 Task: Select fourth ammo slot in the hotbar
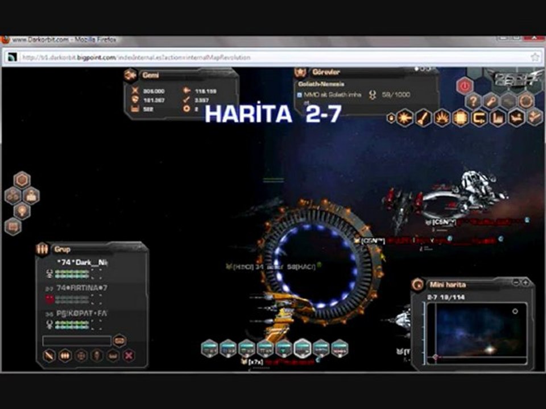point(266,348)
